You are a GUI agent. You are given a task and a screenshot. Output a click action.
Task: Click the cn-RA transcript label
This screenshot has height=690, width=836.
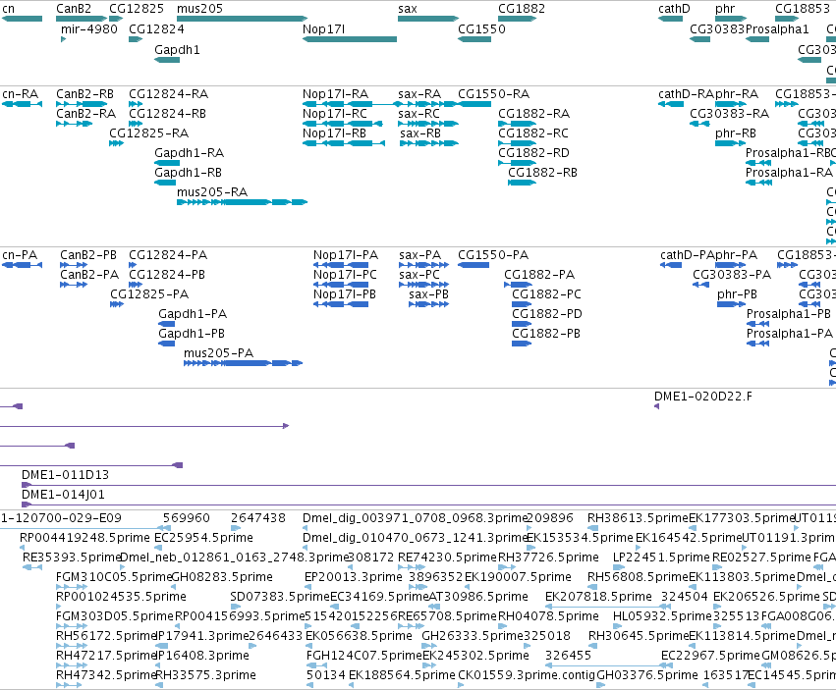(21, 94)
